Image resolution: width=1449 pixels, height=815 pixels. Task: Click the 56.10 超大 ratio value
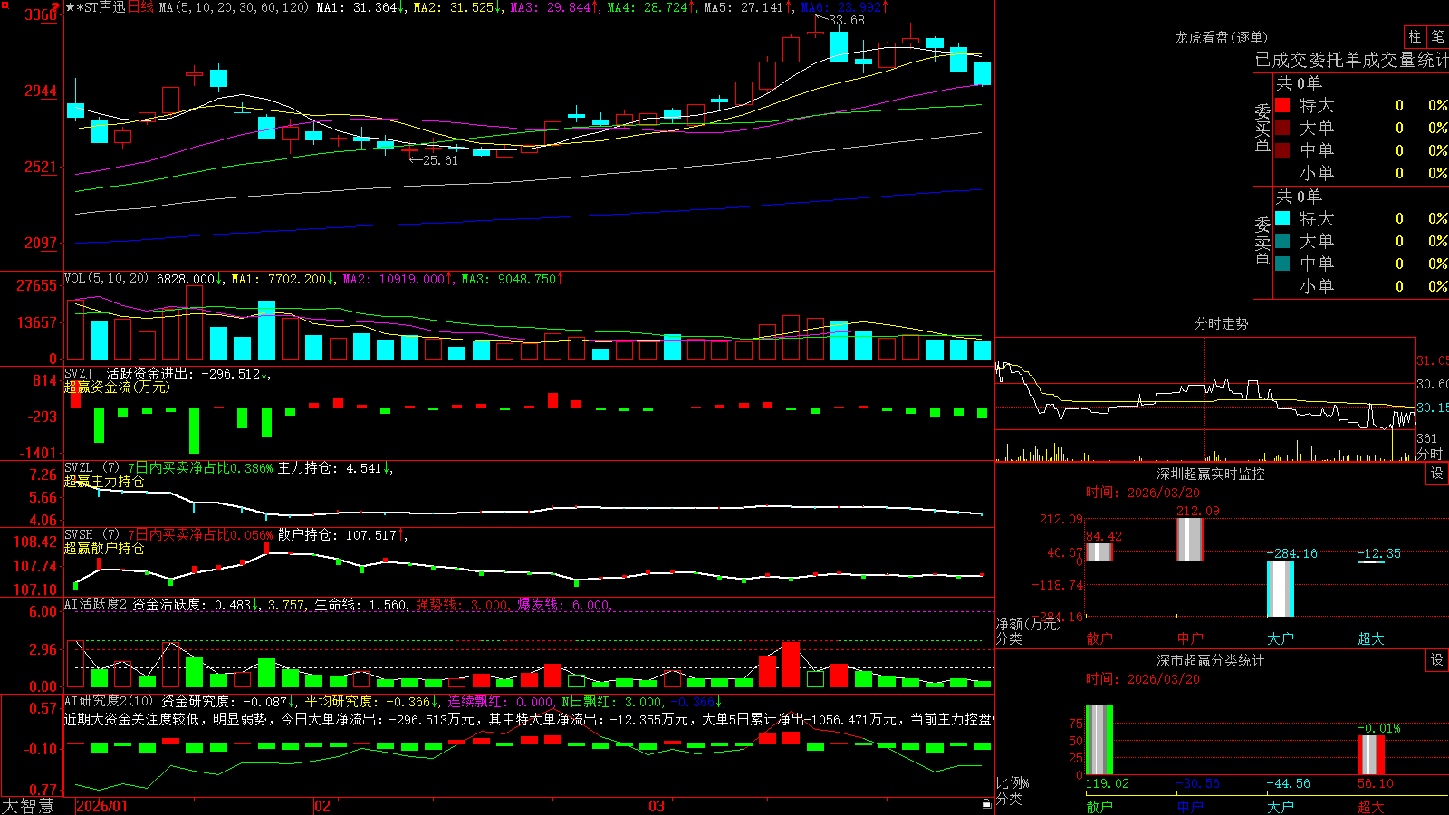(x=1376, y=783)
